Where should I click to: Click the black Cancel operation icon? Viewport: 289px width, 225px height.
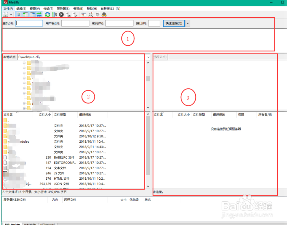pyautogui.click(x=61, y=14)
